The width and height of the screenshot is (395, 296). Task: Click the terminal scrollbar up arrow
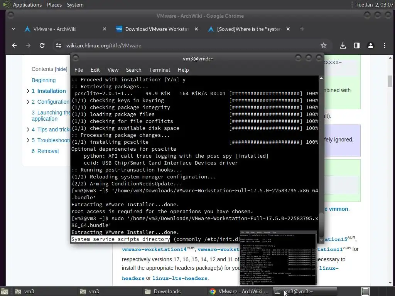(x=321, y=79)
